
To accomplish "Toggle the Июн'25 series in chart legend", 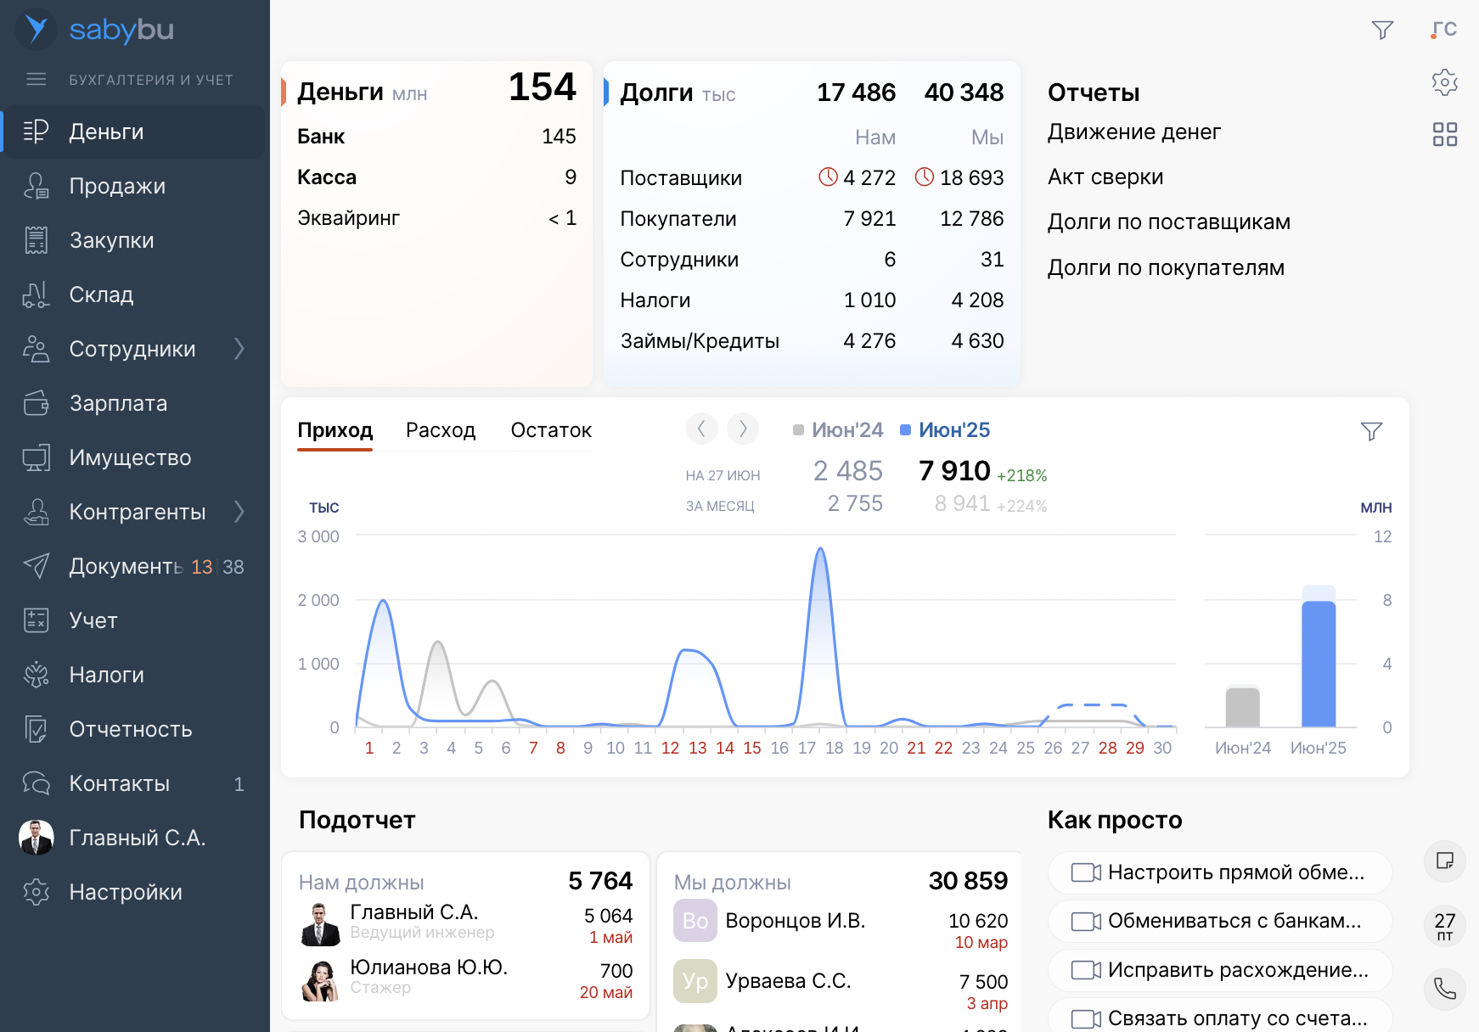I will pyautogui.click(x=946, y=430).
